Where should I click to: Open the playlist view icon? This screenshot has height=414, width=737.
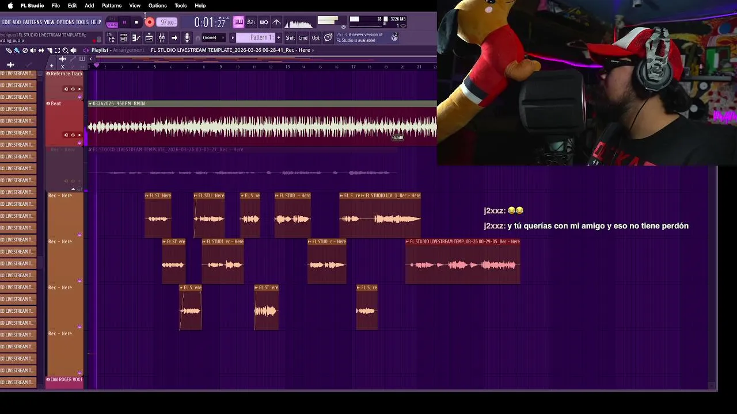(149, 37)
